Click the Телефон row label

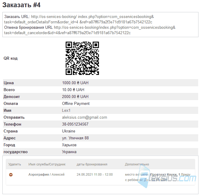point(12,124)
